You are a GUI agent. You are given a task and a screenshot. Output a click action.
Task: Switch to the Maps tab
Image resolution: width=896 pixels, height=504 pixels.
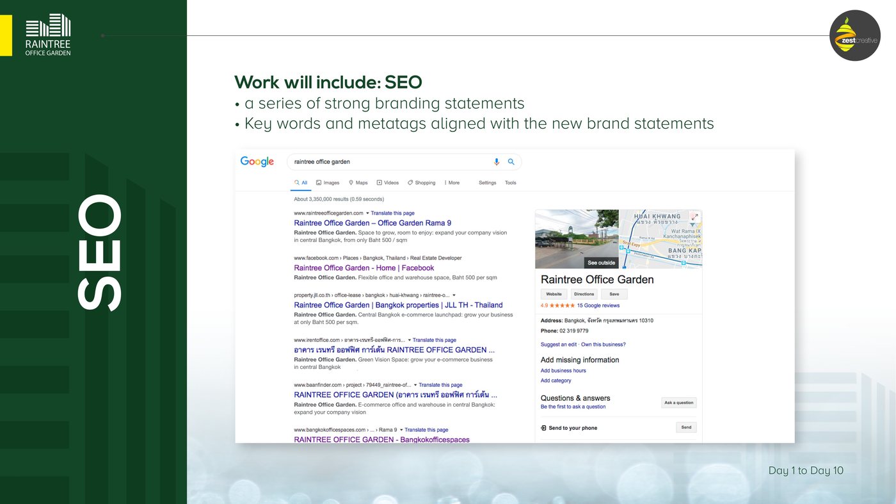(358, 183)
